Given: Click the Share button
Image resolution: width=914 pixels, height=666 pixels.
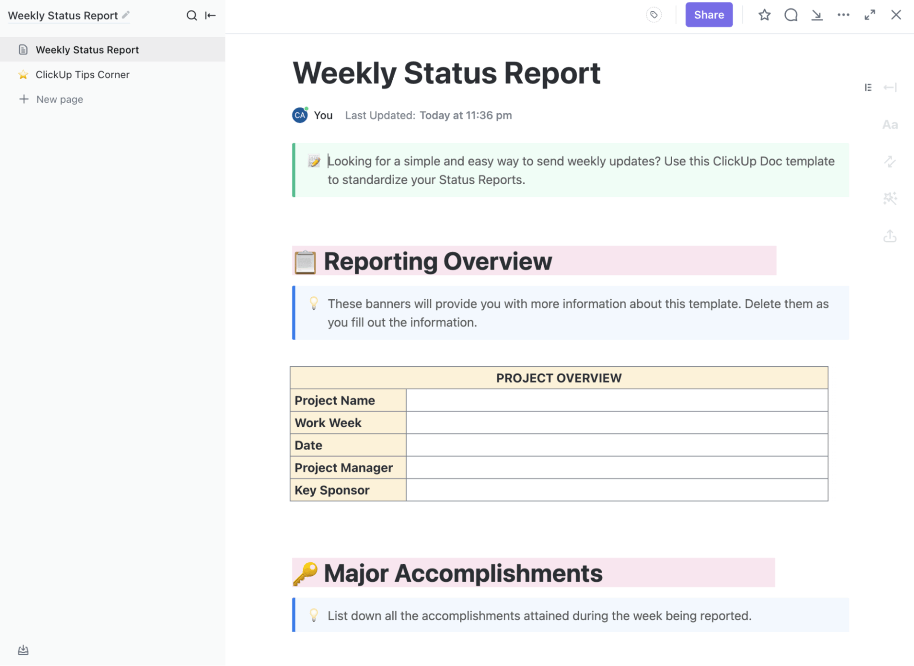Looking at the screenshot, I should pyautogui.click(x=709, y=15).
